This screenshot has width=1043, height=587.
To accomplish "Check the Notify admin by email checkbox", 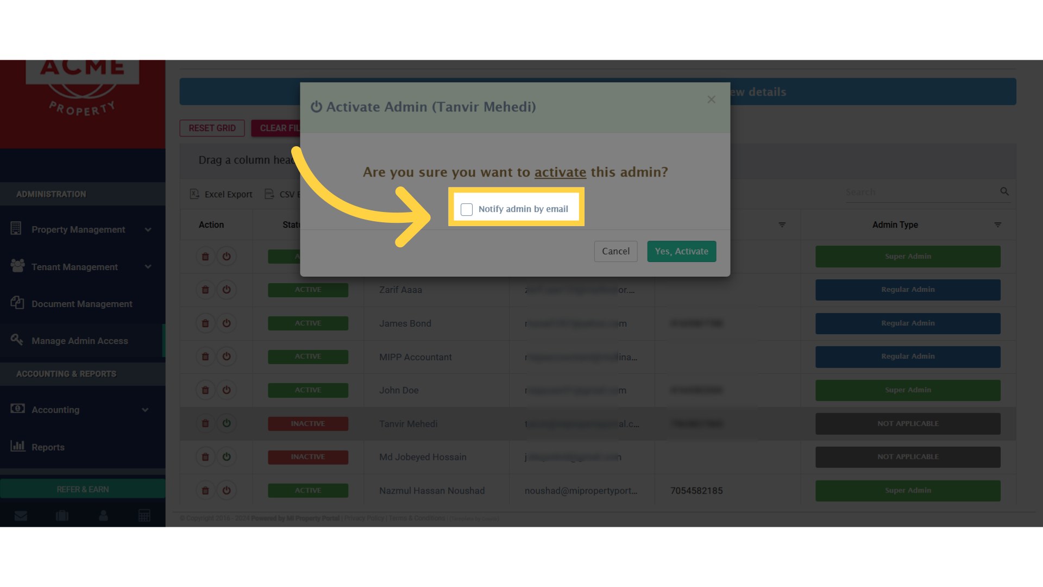I will 467,209.
